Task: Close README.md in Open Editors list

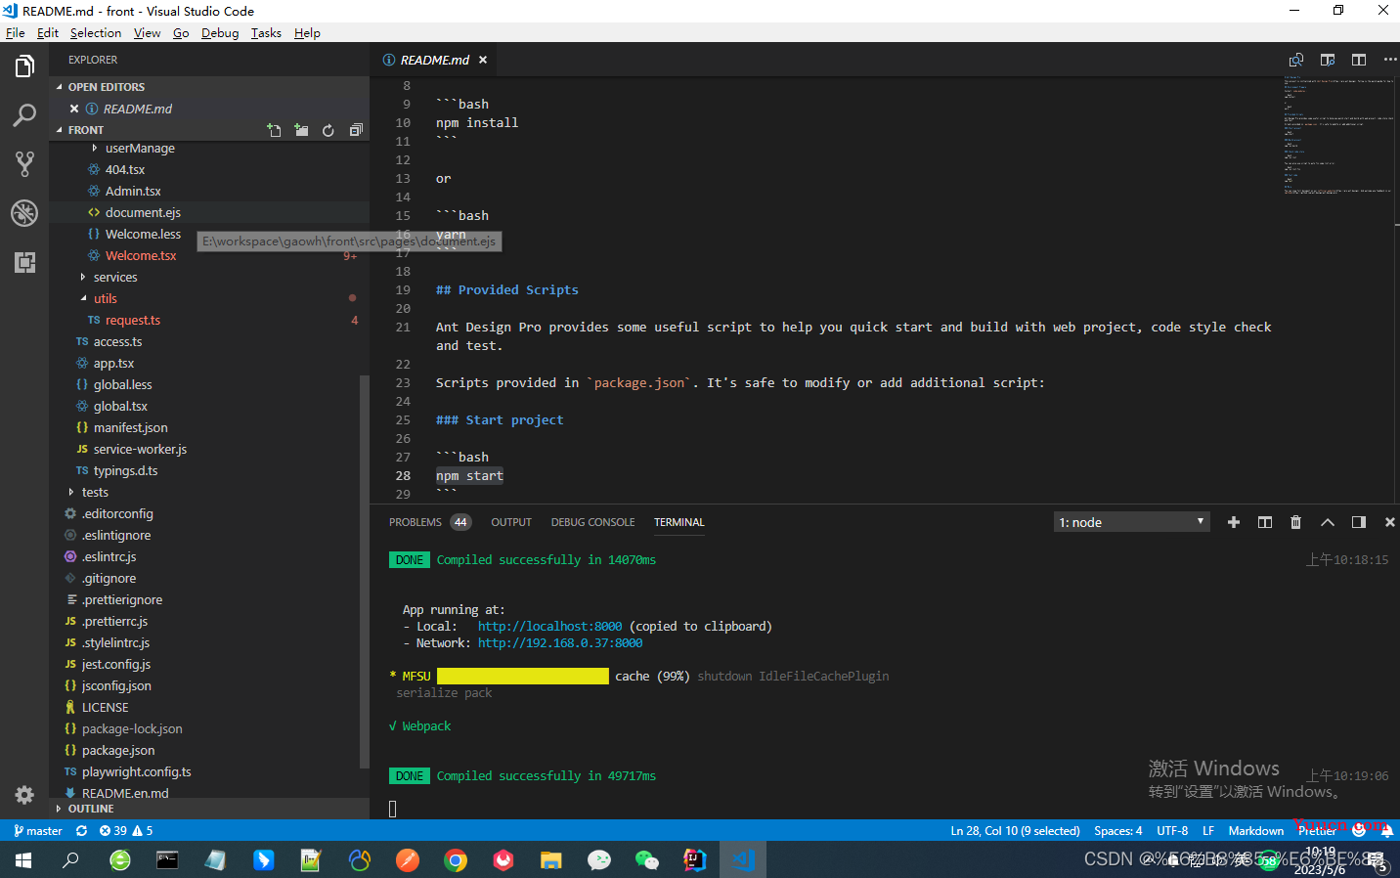Action: [74, 109]
